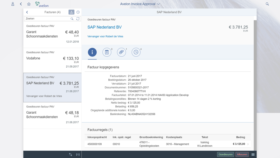Select Garant Schoonmaakdiensten invoice € 48,40
The width and height of the screenshot is (280, 158).
(x=53, y=35)
